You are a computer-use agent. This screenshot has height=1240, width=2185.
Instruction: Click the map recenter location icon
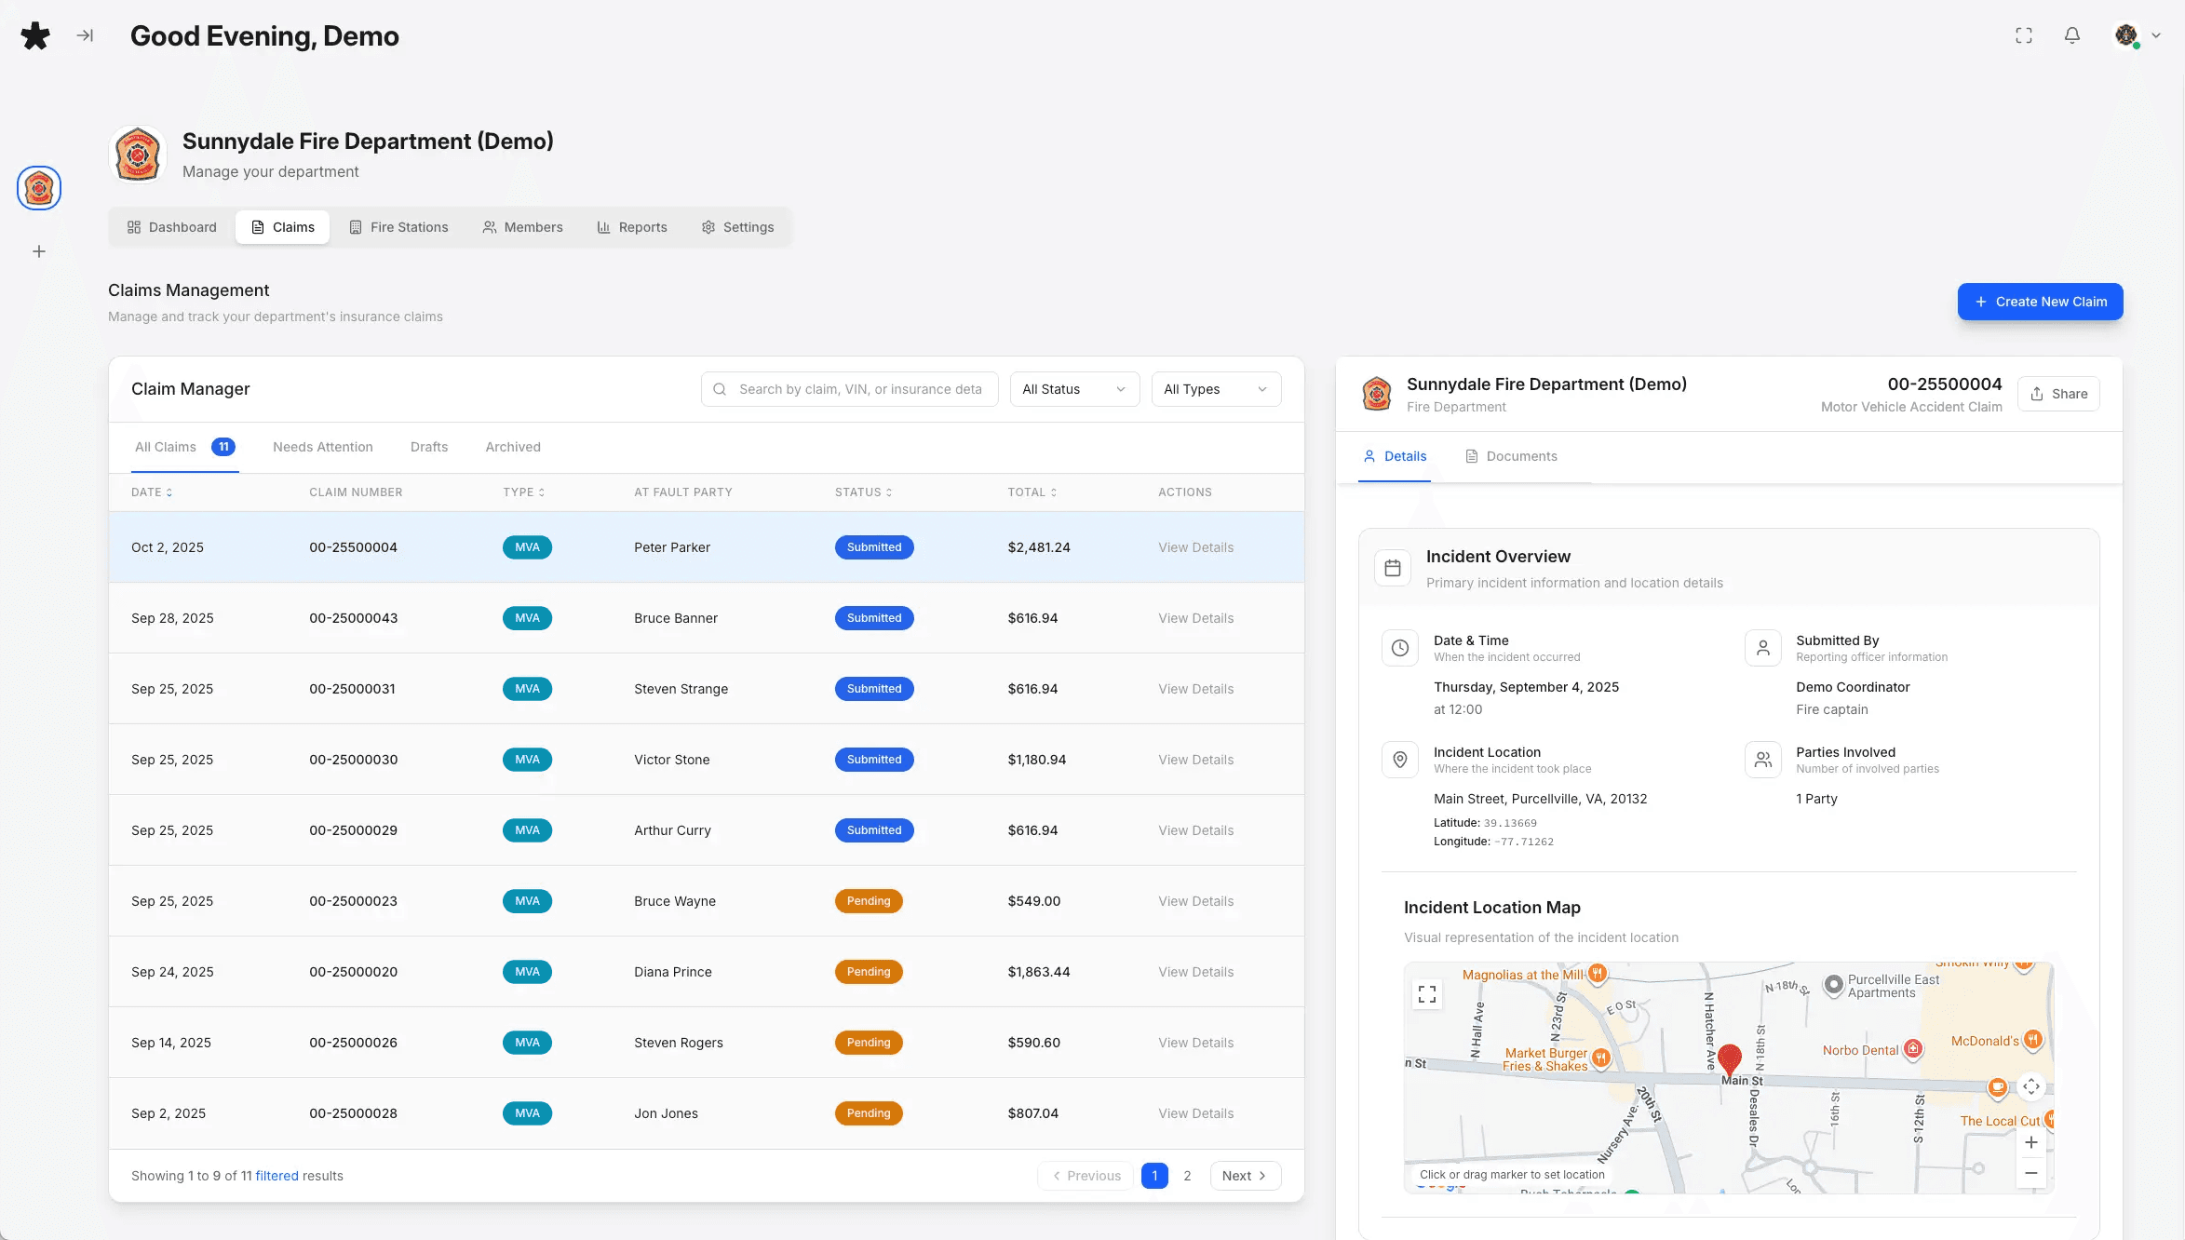pos(2031,1086)
